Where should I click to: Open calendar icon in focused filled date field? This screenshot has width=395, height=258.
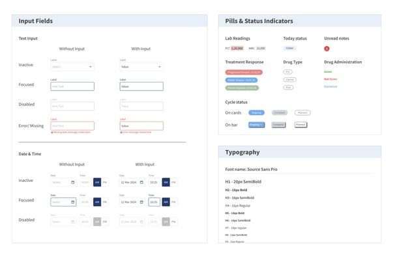coord(141,202)
